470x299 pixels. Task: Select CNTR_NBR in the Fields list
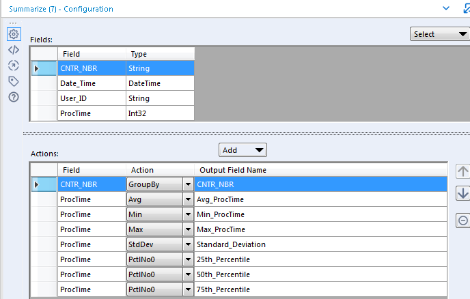92,68
